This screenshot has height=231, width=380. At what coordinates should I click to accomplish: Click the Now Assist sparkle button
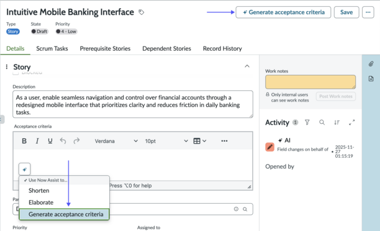point(24,170)
